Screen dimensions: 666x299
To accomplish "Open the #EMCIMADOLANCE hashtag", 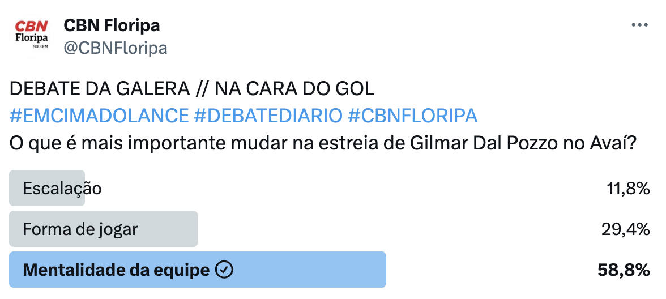I will [99, 116].
